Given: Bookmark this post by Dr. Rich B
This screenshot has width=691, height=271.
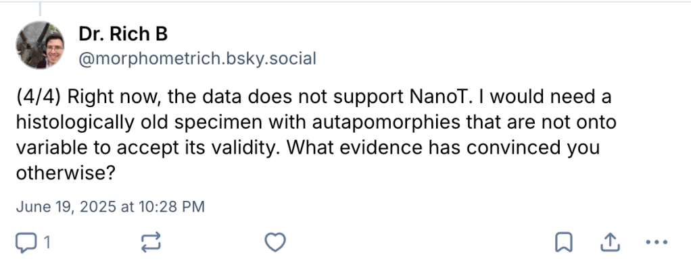Looking at the screenshot, I should 564,243.
